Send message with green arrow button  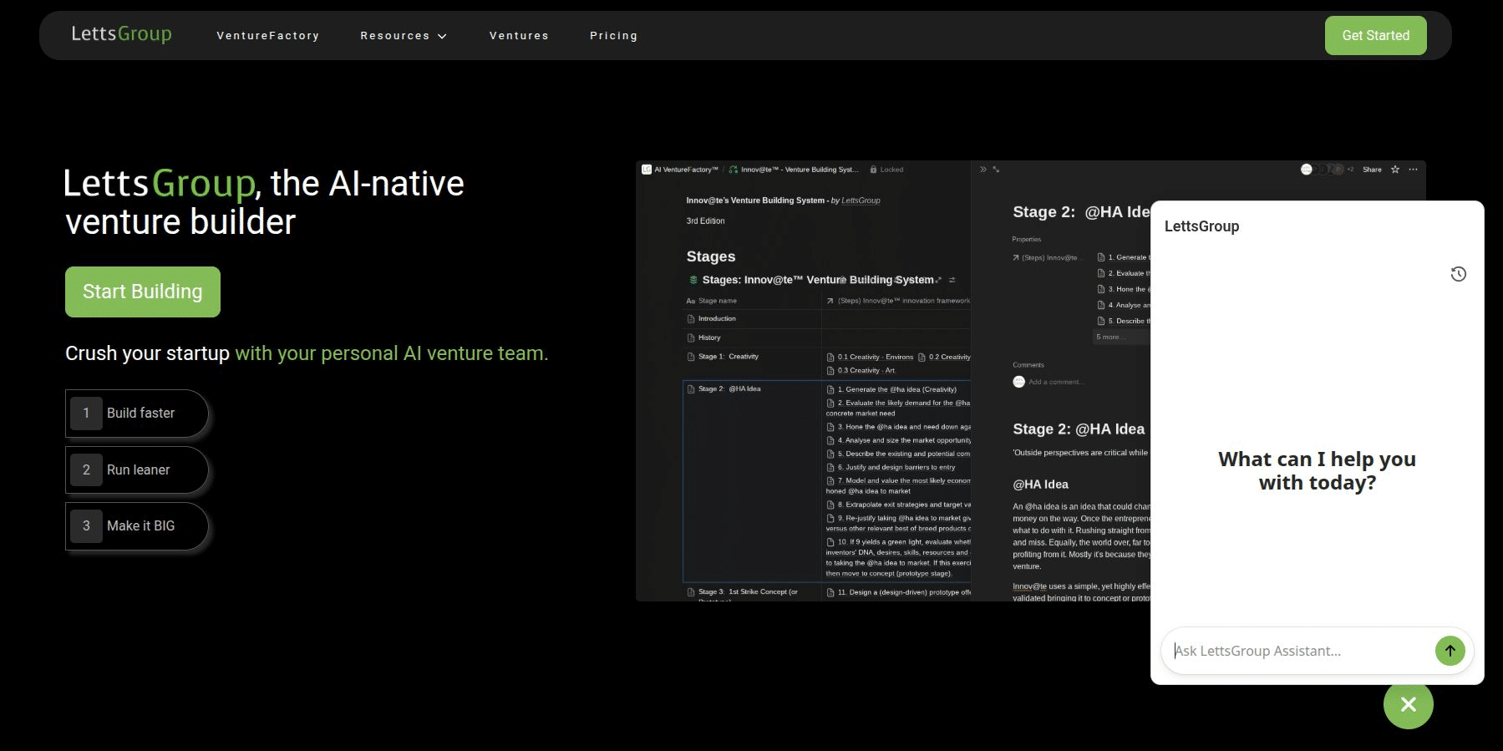point(1450,651)
